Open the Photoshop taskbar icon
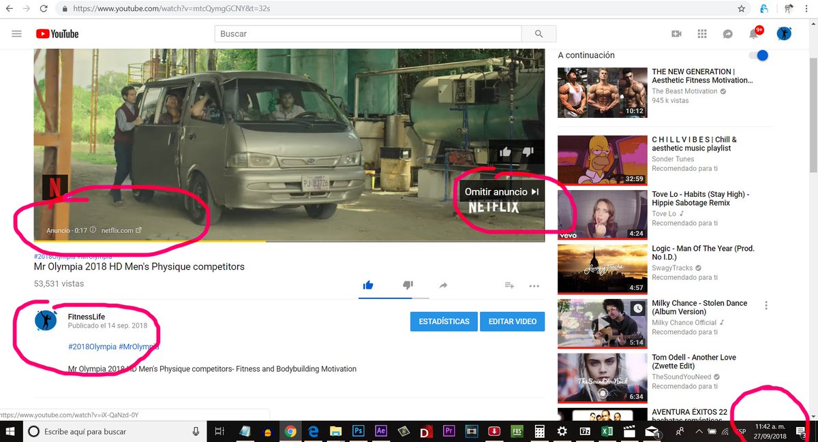 [358, 431]
